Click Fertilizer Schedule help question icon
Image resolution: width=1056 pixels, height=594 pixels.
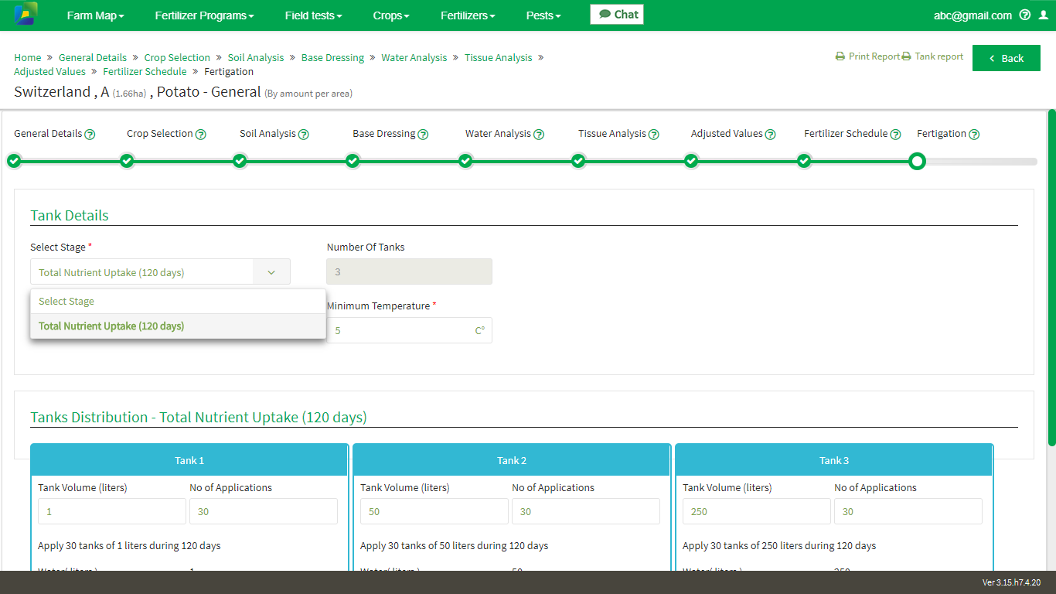895,134
